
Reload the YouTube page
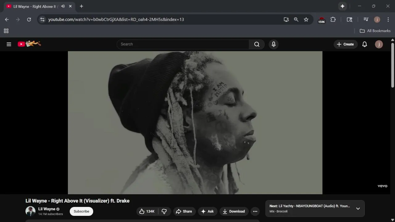29,19
